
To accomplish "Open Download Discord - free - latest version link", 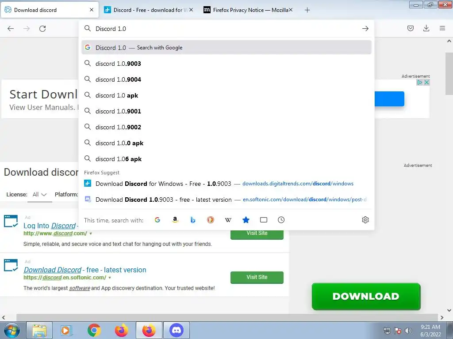I will pyautogui.click(x=85, y=270).
